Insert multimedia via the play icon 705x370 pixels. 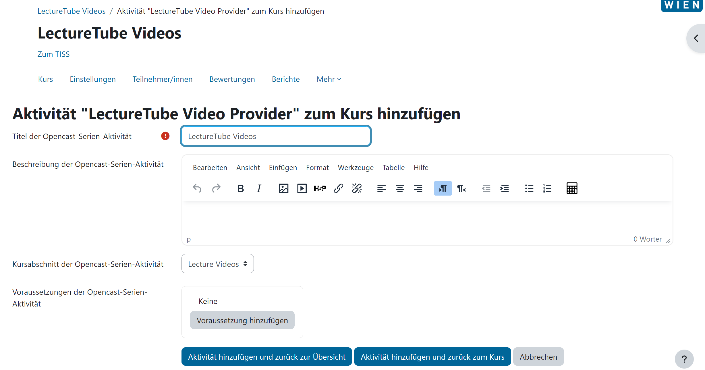pos(302,188)
